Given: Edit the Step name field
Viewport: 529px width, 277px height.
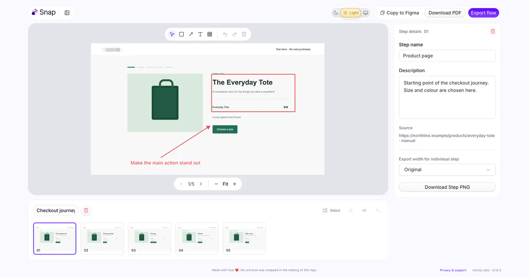Looking at the screenshot, I should (447, 56).
